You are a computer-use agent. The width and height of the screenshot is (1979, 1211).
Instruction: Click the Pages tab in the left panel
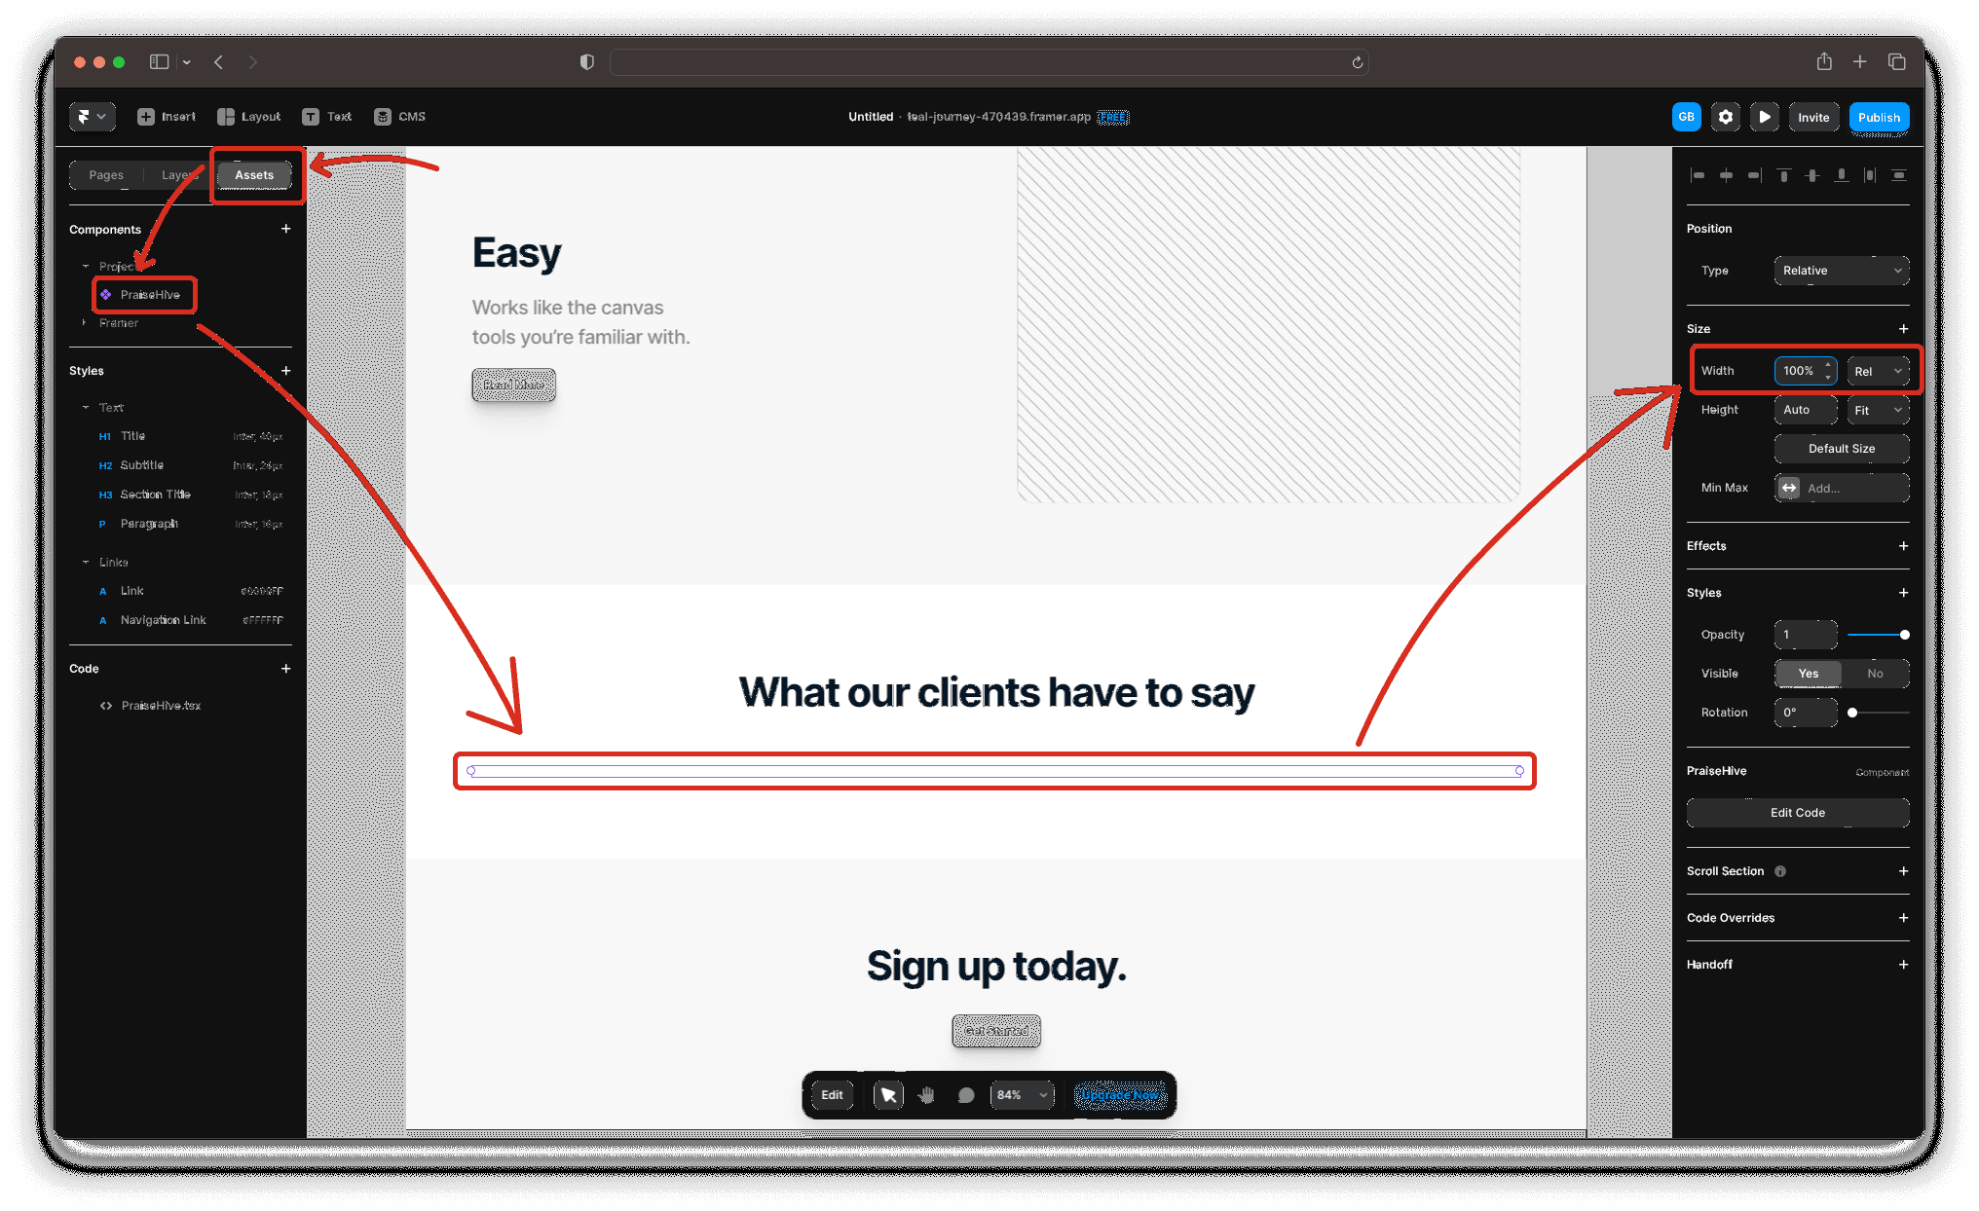click(x=107, y=174)
